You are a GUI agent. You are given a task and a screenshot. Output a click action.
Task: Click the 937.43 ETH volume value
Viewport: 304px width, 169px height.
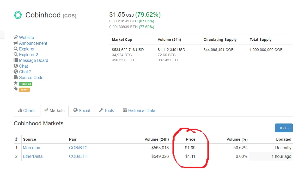tap(168, 60)
